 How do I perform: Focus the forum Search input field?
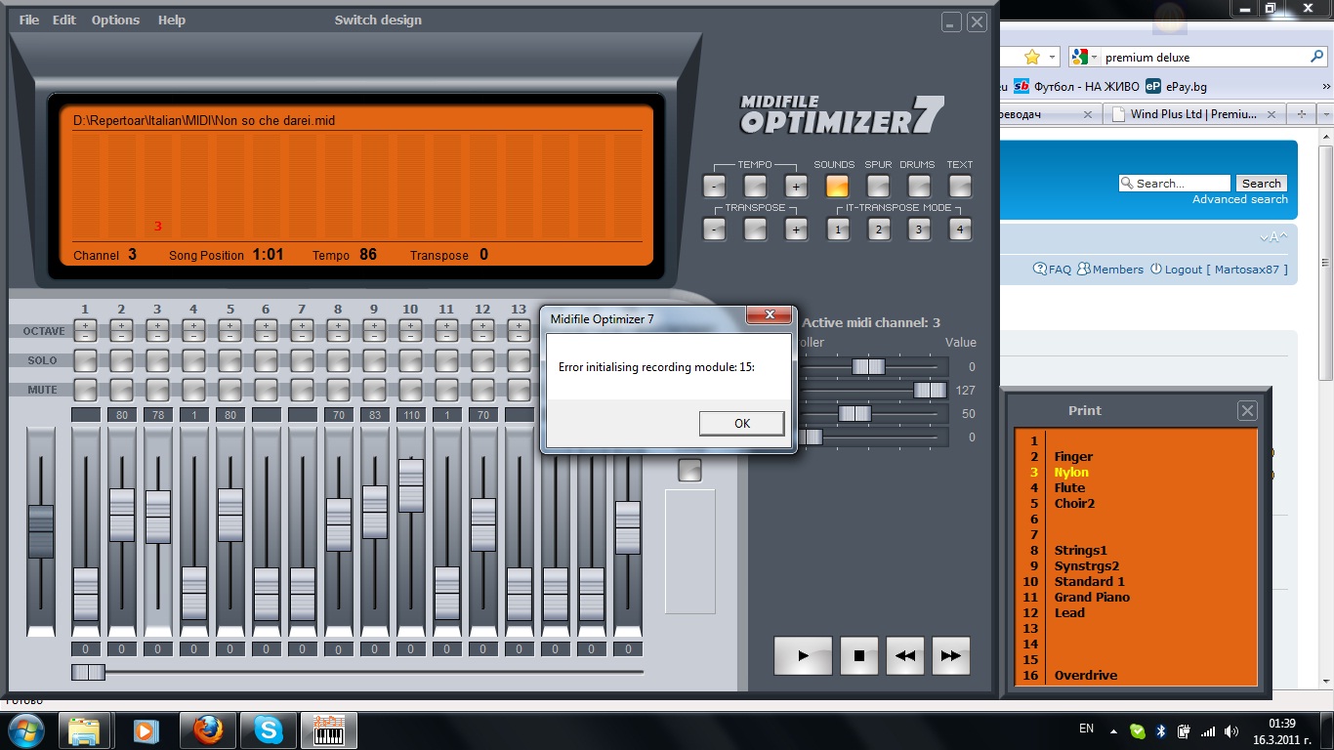[x=1175, y=183]
